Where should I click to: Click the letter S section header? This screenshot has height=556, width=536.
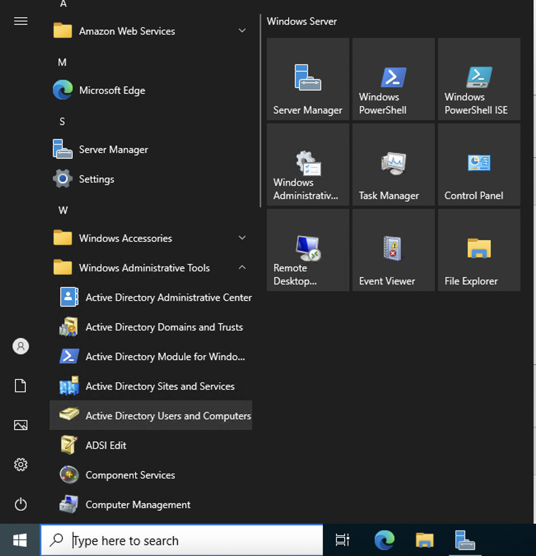pos(62,122)
